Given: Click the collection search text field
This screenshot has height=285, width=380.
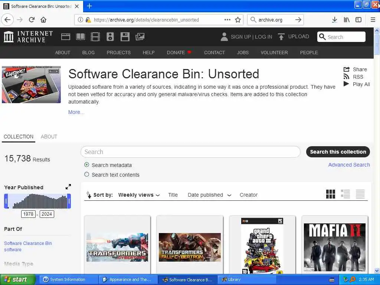Looking at the screenshot, I should point(190,152).
